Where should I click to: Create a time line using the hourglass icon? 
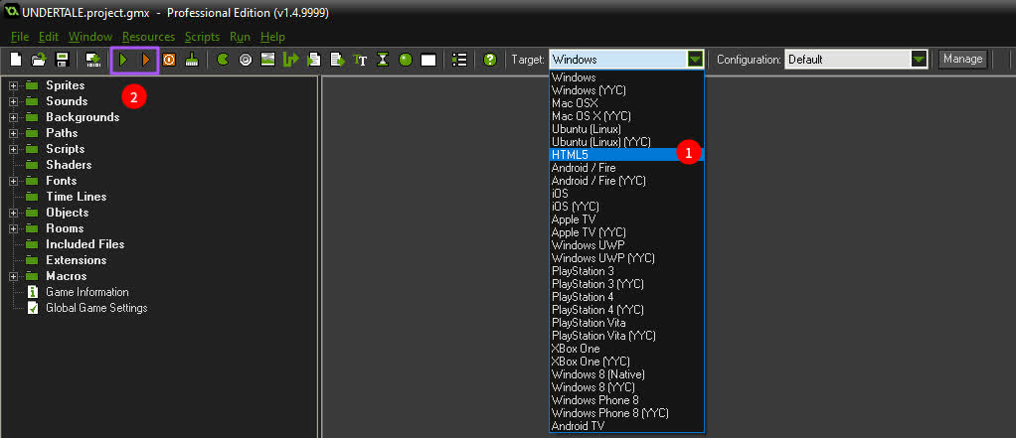coord(383,60)
